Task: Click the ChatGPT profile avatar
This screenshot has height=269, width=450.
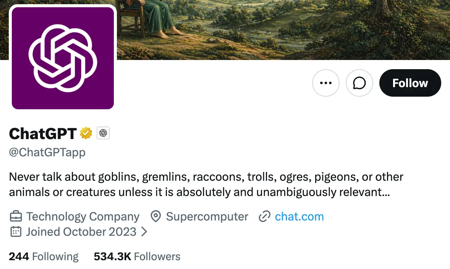Action: pos(62,57)
